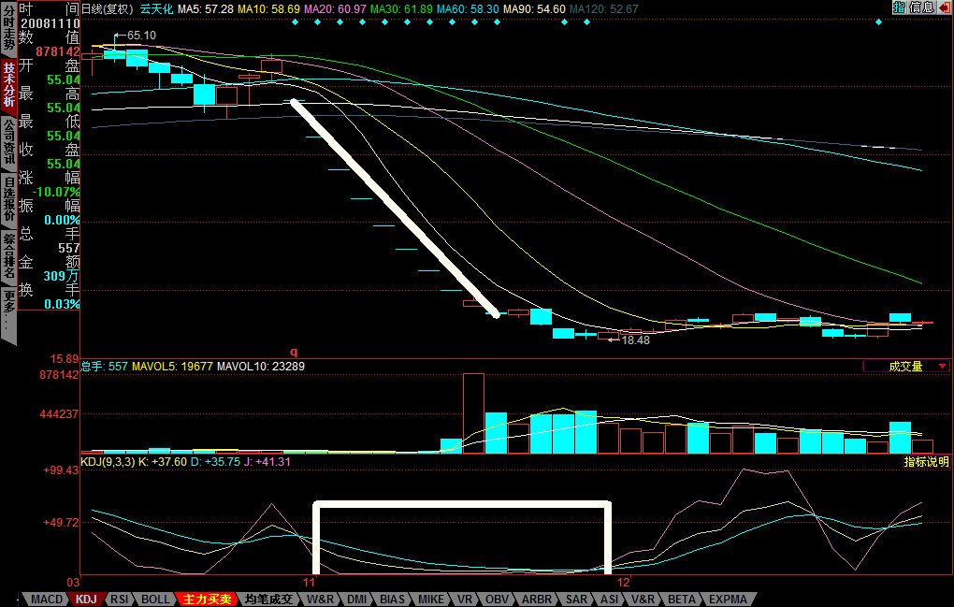The height and width of the screenshot is (607, 954).
Task: Open the 信息 panel button
Action: tap(921, 7)
